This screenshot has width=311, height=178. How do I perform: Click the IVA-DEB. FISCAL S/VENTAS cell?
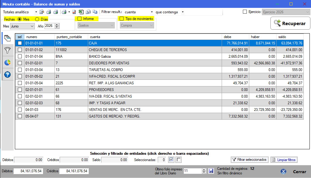point(155,96)
